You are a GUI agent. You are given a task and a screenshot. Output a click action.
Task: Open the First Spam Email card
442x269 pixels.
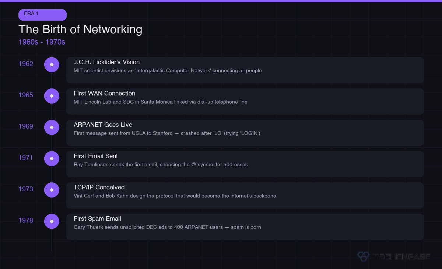coord(245,227)
